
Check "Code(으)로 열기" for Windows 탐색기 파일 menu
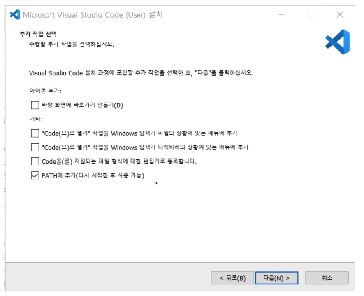pos(35,133)
